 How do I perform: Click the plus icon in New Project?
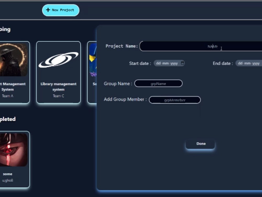point(48,10)
